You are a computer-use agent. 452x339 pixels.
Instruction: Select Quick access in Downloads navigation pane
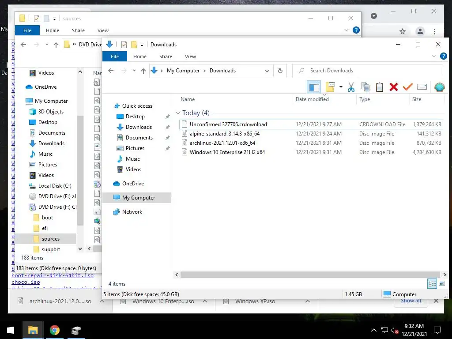137,106
